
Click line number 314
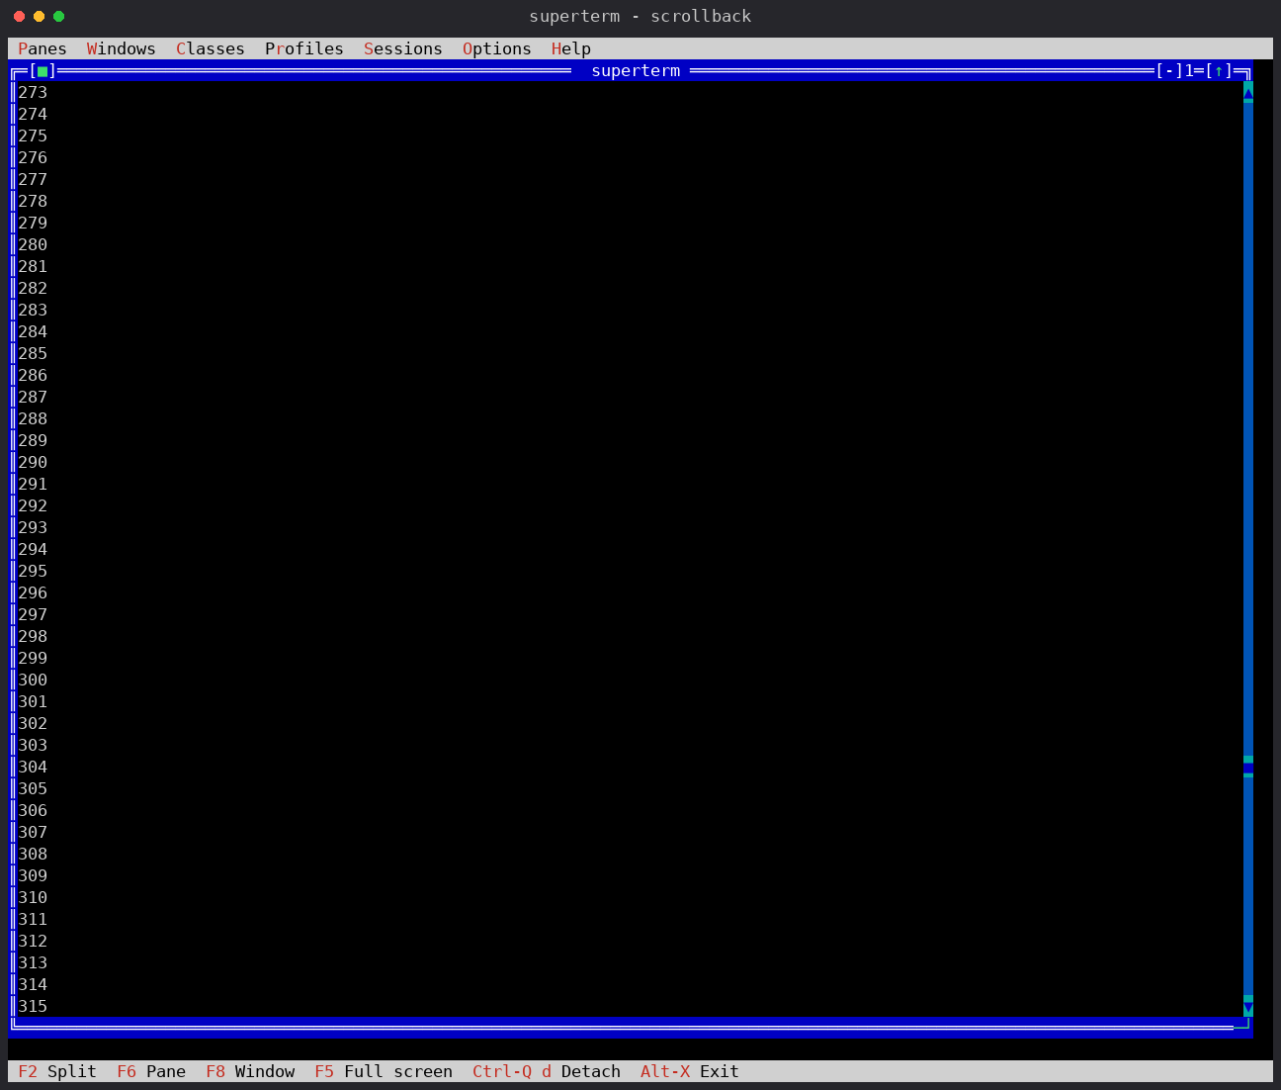[33, 984]
